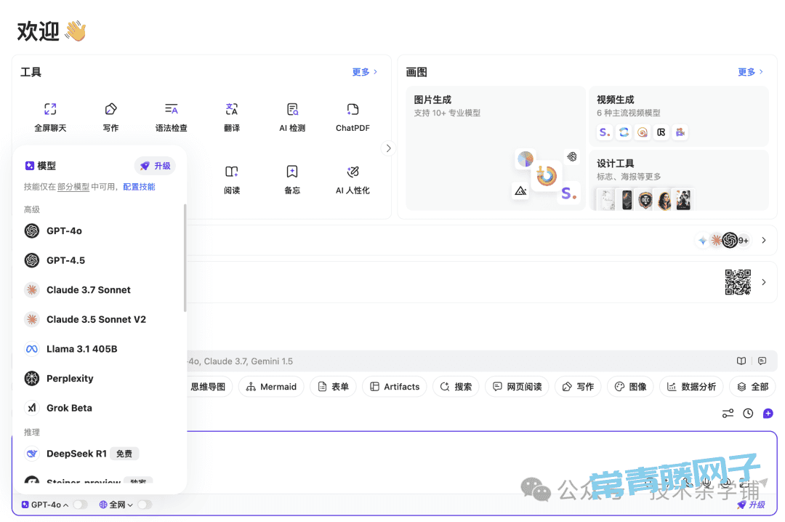Click the triangle model icon in 图片生成 card
This screenshot has height=522, width=785.
[x=520, y=191]
